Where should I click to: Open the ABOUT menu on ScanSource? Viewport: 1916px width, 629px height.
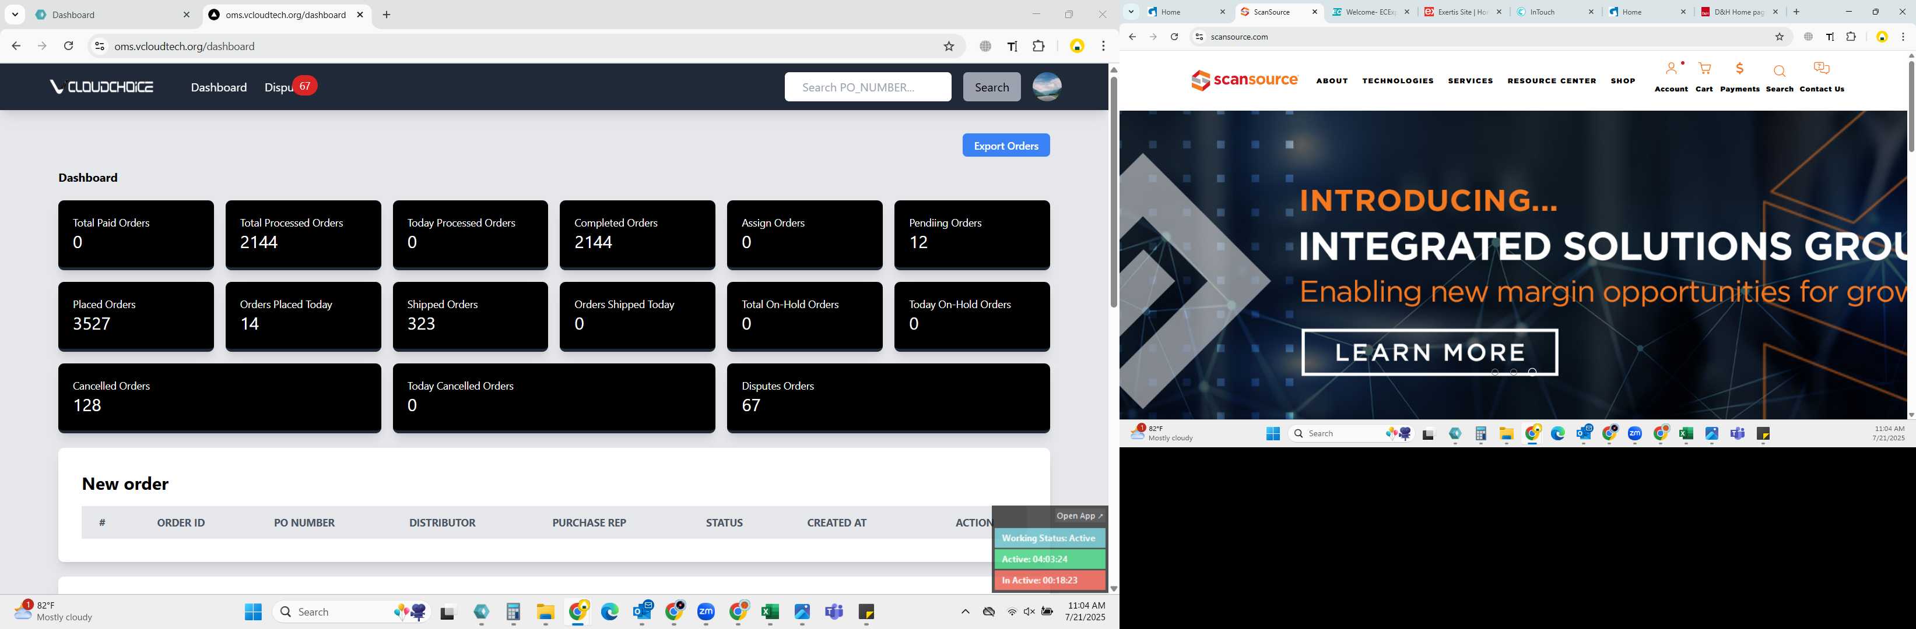1331,81
